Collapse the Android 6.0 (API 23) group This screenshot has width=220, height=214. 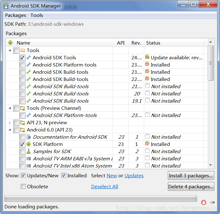tap(10, 130)
